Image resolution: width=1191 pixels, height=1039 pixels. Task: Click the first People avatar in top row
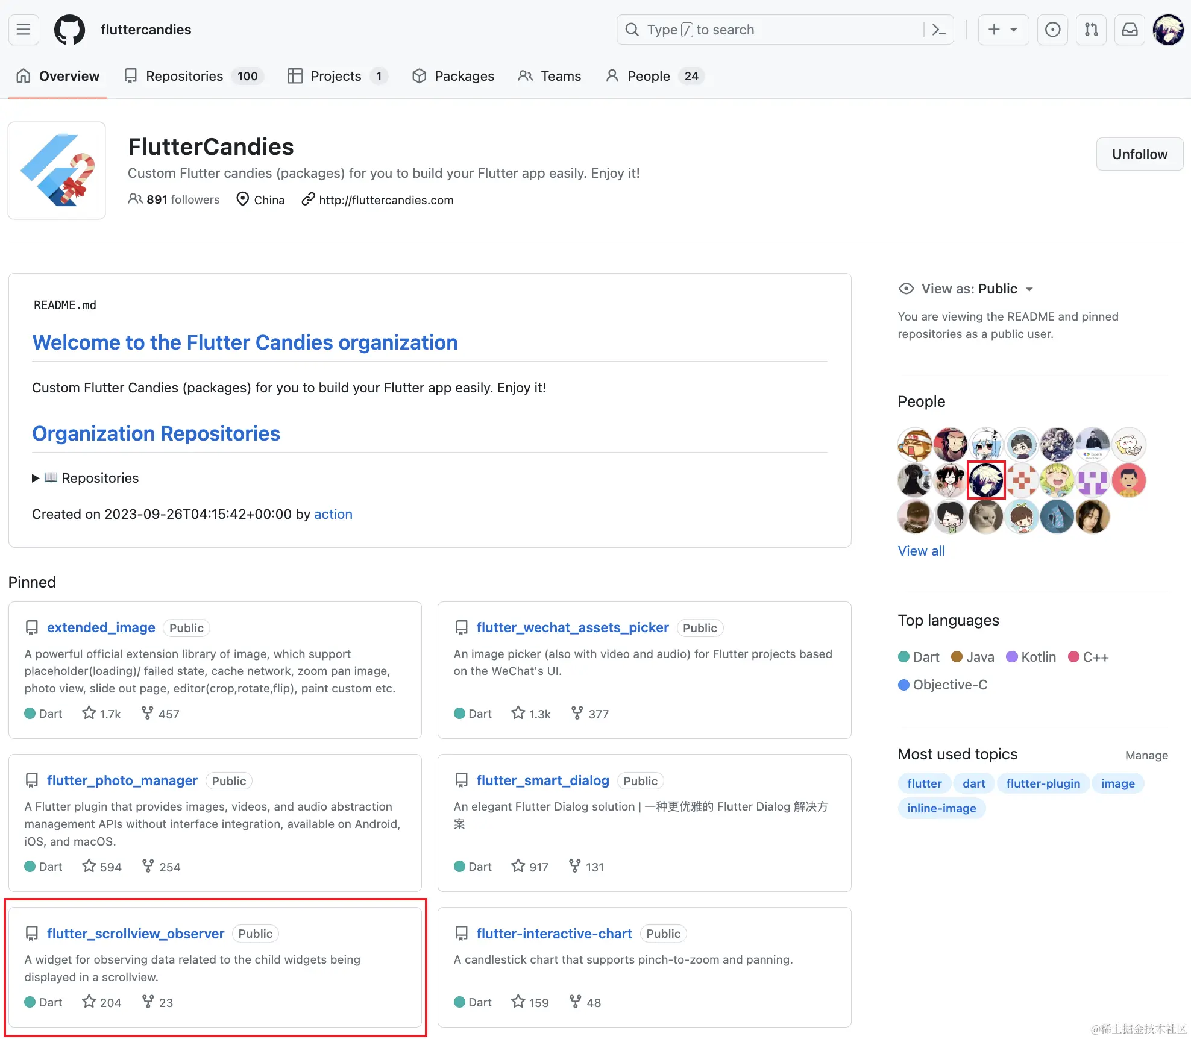click(x=915, y=445)
